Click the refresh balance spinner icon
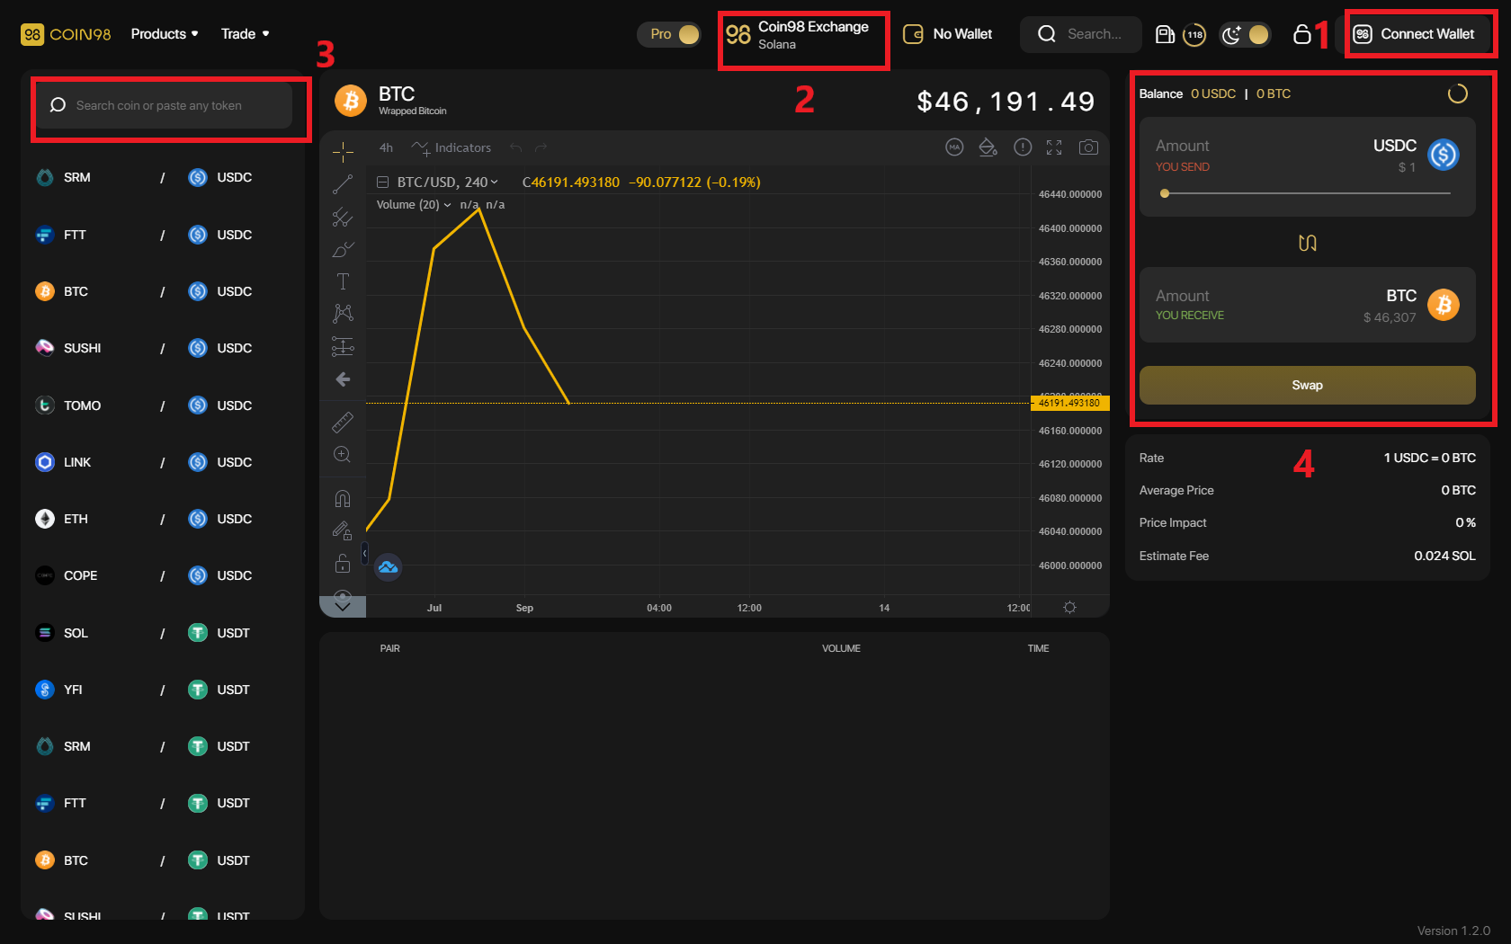The height and width of the screenshot is (944, 1511). 1458,94
